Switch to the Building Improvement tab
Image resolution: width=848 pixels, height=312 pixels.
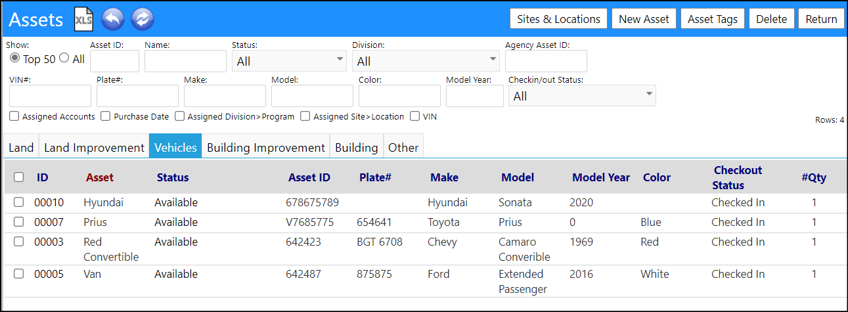(x=266, y=147)
